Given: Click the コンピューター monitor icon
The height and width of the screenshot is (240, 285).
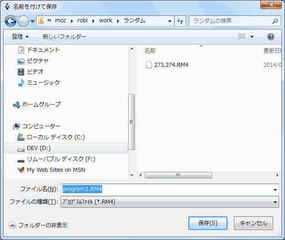Looking at the screenshot, I should (x=16, y=126).
